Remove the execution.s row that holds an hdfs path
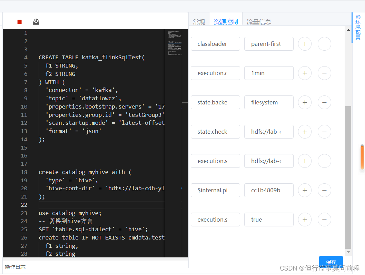Viewport: 365px width, 275px height. [x=324, y=161]
